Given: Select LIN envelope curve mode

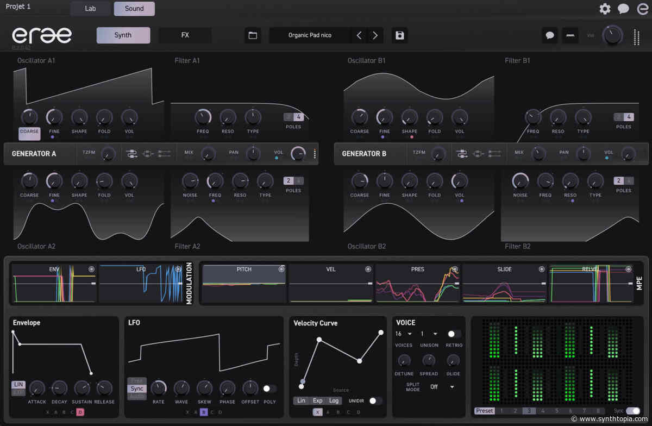Looking at the screenshot, I should pyautogui.click(x=18, y=385).
